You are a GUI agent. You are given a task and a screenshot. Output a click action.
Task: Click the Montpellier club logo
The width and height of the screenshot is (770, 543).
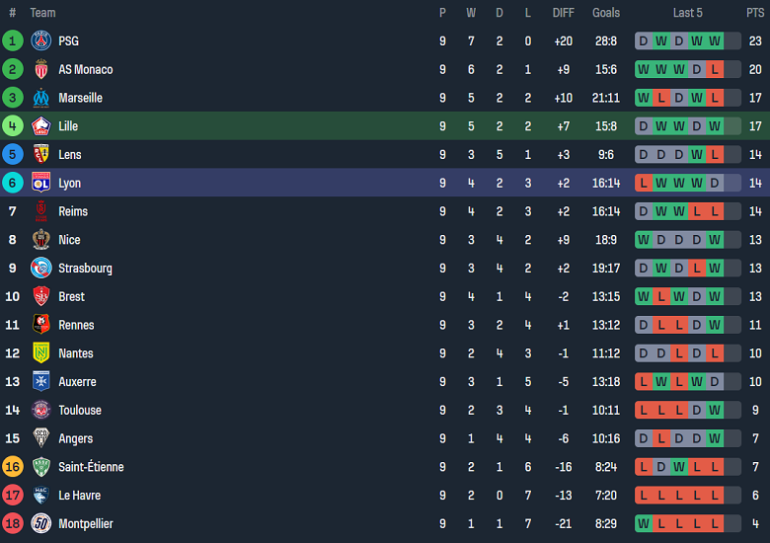(x=40, y=523)
